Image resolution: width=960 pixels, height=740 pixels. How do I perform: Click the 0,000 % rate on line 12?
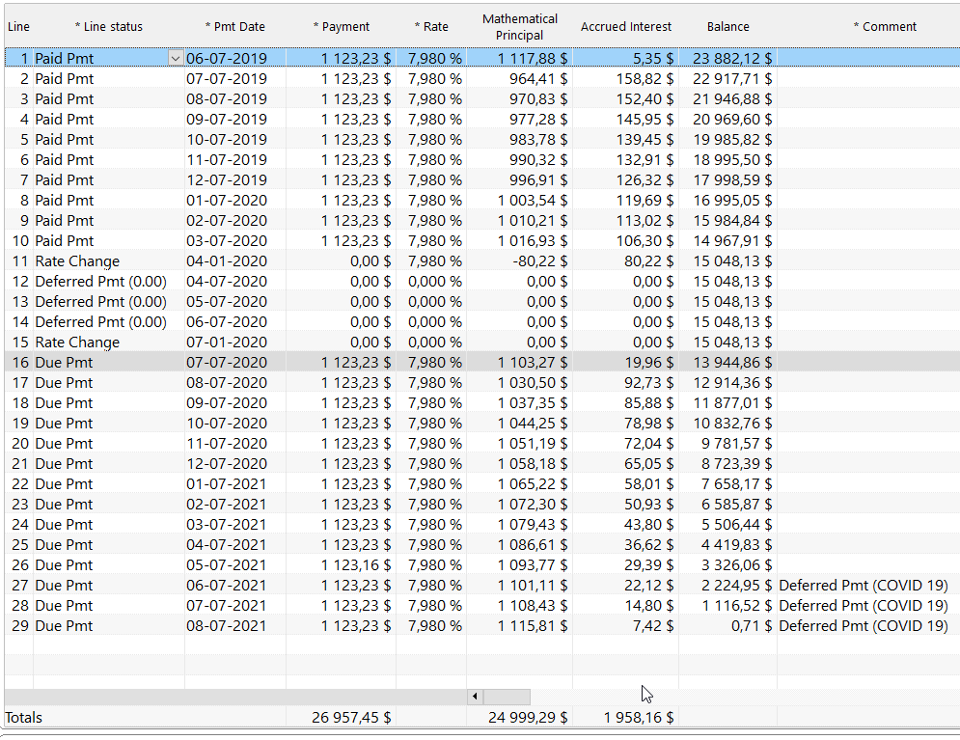435,282
